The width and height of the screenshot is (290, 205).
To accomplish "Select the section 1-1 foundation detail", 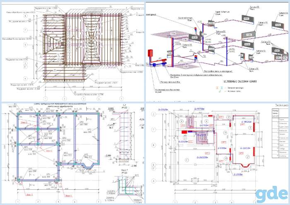I will (x=126, y=136).
